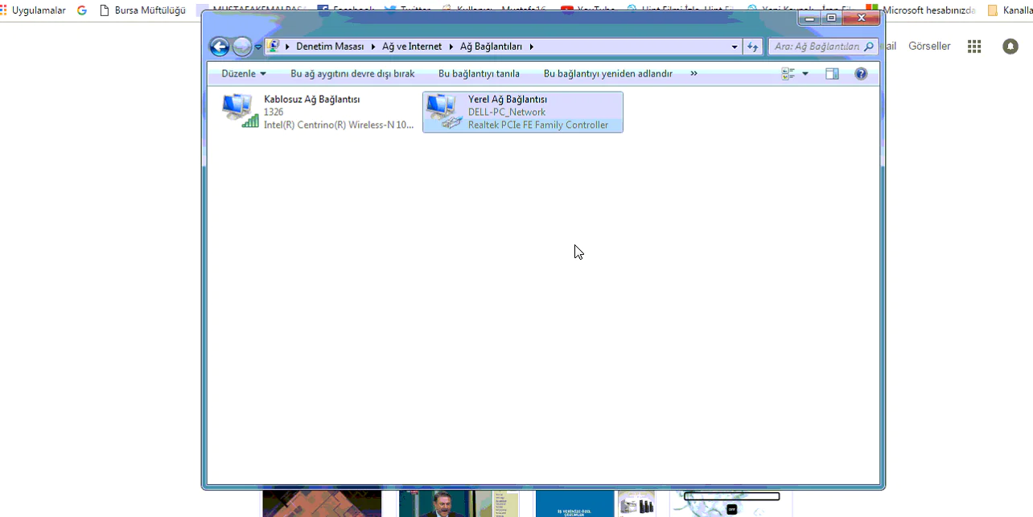
Task: Click Bu ağ aygıtını devre dışı bırak
Action: [352, 73]
